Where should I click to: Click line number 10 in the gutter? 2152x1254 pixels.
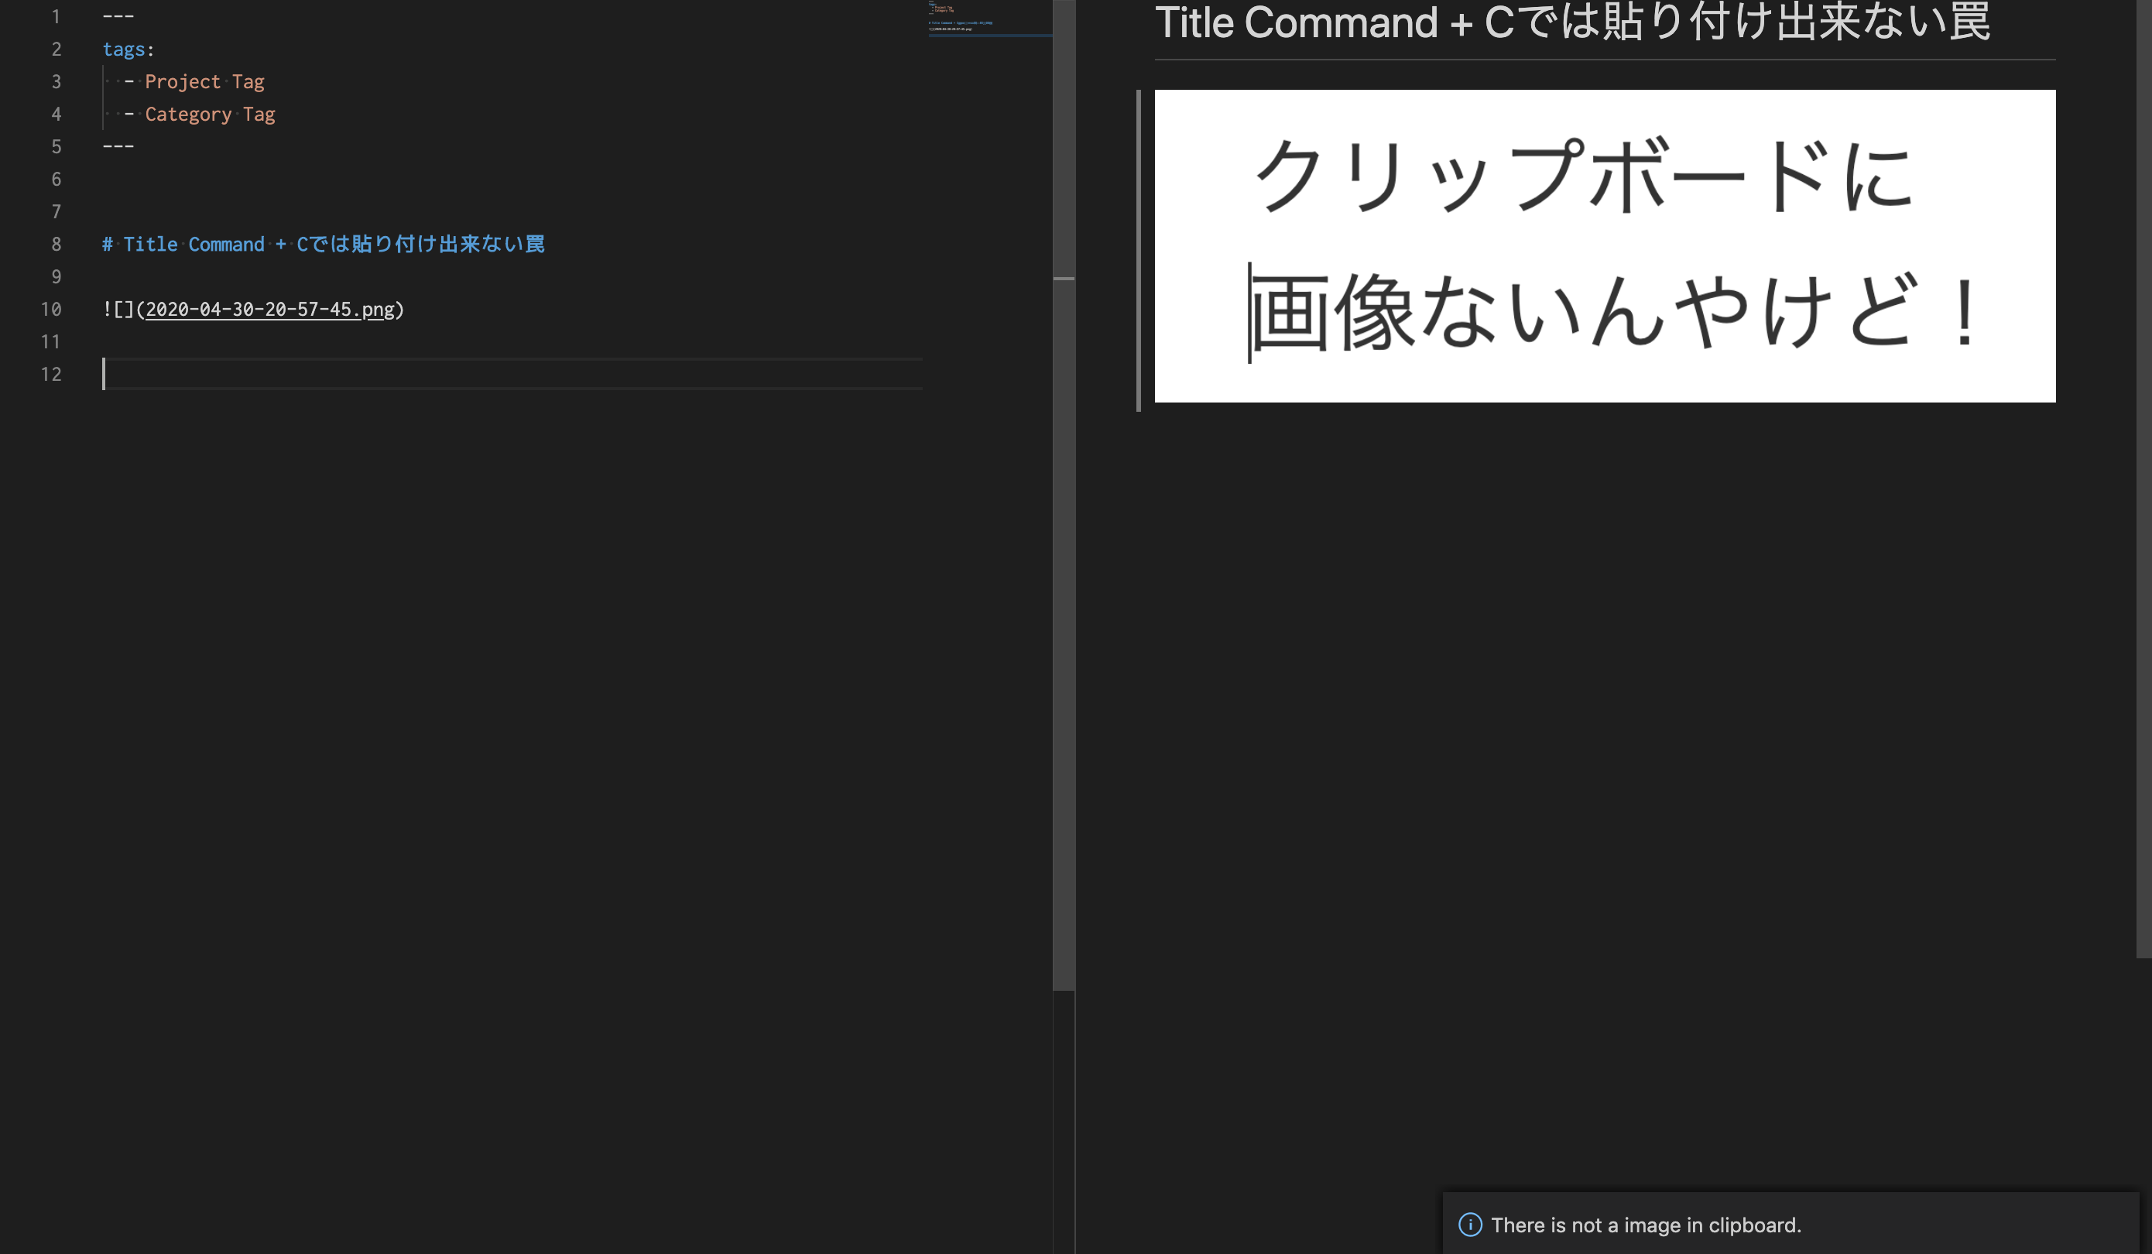(x=51, y=309)
